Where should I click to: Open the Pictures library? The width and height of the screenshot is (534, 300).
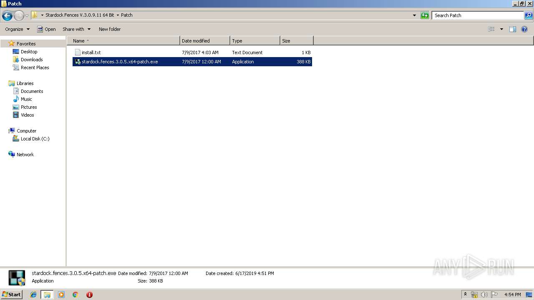pos(29,107)
